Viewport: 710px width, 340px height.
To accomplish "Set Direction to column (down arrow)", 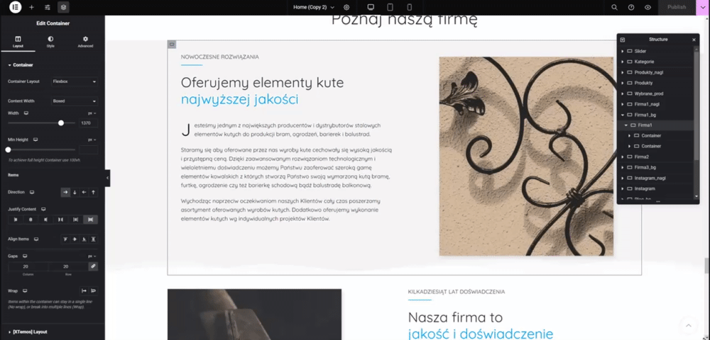I will coord(75,193).
